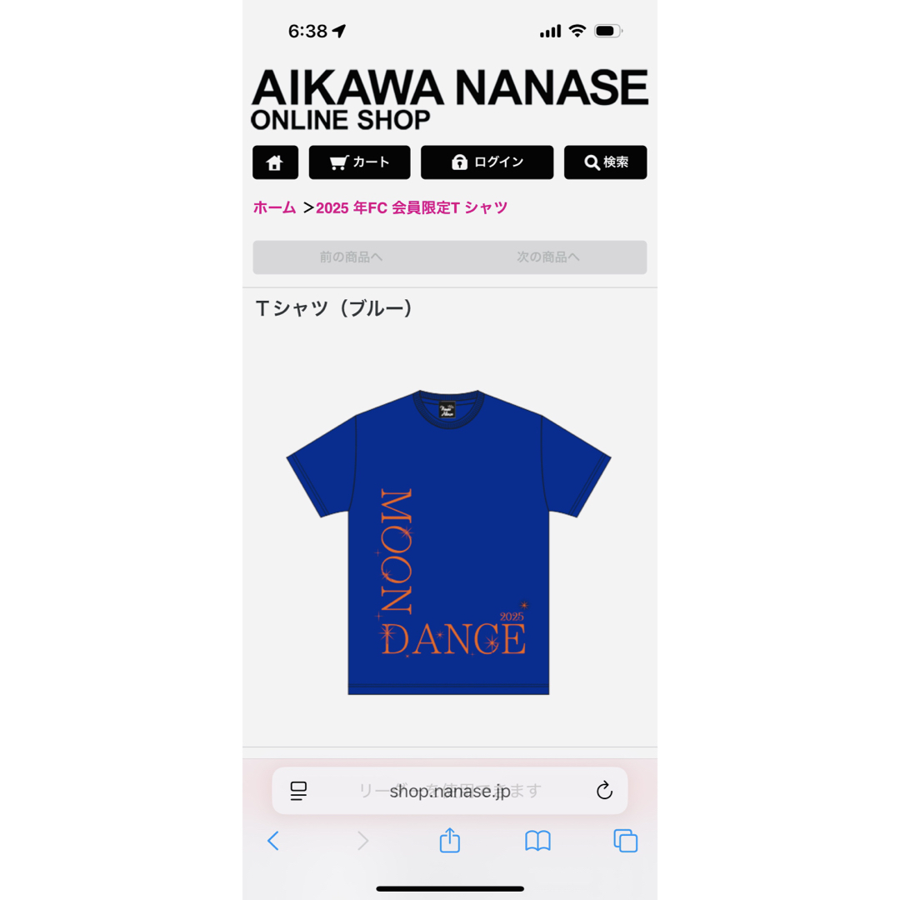The width and height of the screenshot is (900, 900).
Task: Tap the Safari page settings reader icon
Action: [x=298, y=790]
